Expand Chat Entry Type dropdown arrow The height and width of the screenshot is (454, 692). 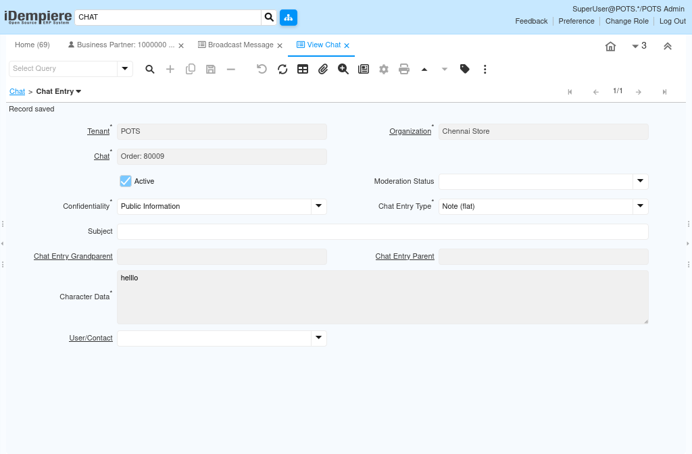point(641,207)
